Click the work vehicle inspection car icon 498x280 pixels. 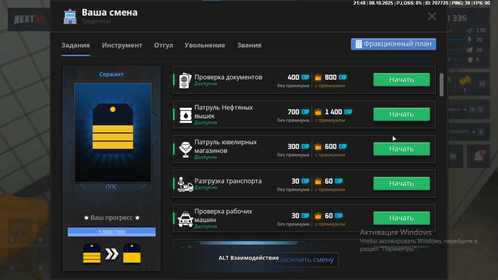tap(185, 218)
